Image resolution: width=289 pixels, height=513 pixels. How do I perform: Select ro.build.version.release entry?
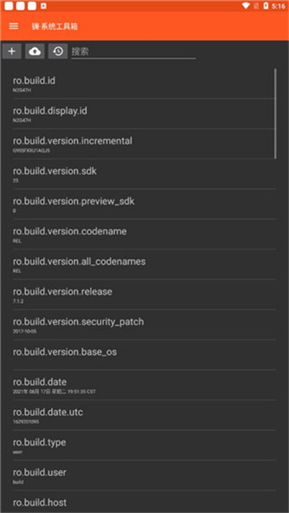click(144, 295)
